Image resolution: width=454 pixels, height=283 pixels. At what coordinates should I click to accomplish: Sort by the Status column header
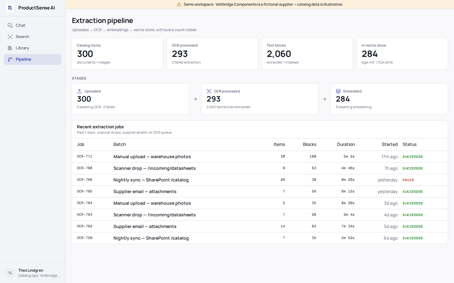coord(410,145)
